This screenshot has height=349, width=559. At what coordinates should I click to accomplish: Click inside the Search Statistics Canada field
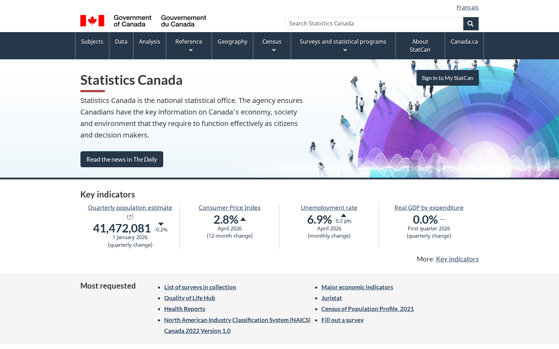[374, 24]
